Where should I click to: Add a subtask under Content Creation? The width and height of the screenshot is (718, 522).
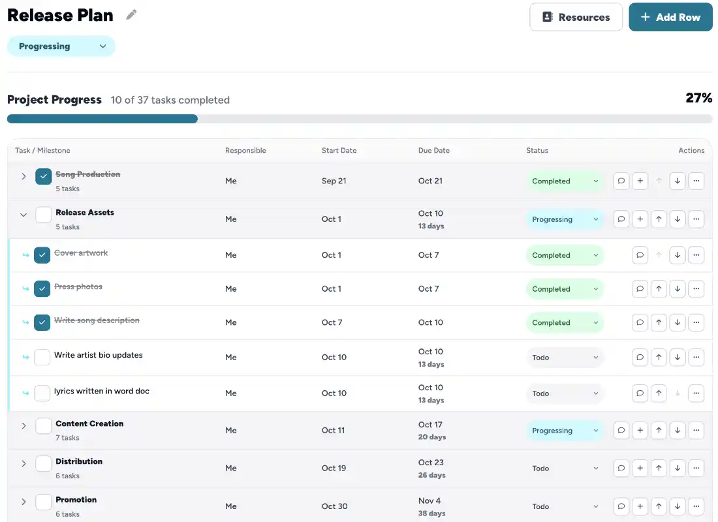pos(640,431)
